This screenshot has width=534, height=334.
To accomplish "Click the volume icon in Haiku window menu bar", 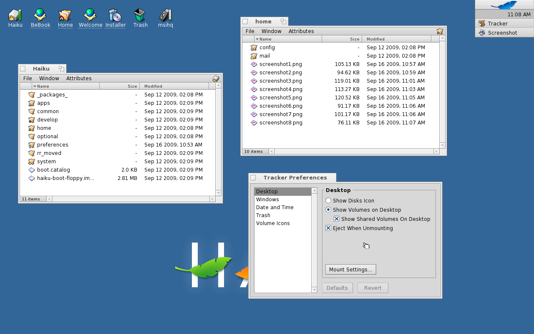I will pyautogui.click(x=216, y=78).
